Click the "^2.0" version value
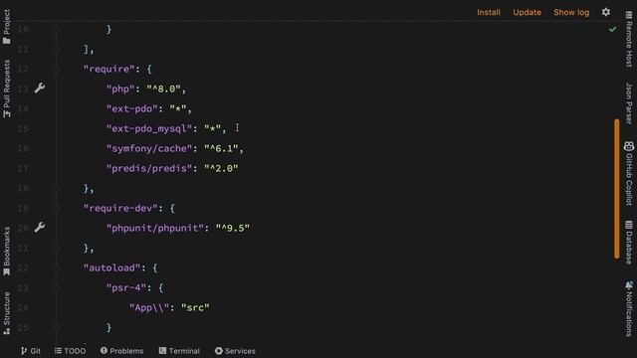 pos(221,168)
